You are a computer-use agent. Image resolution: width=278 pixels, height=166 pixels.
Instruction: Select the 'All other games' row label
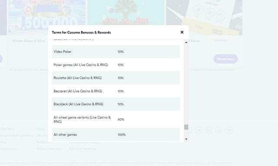coord(65,135)
